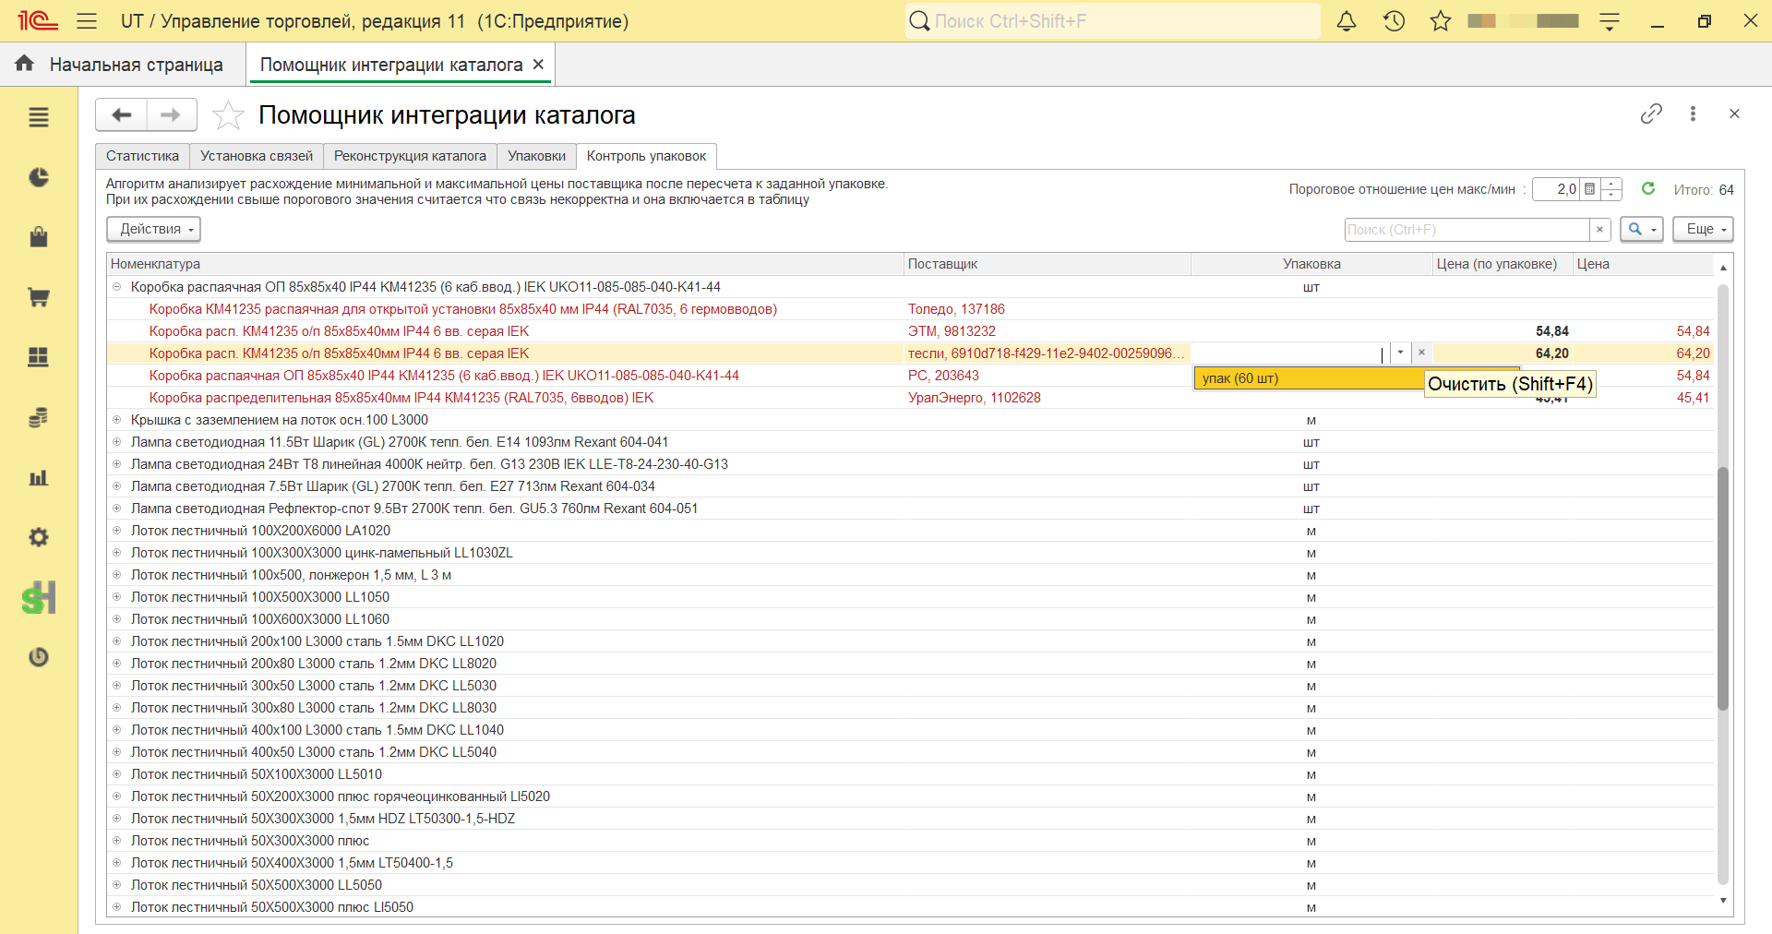The image size is (1772, 934).
Task: Open notifications bell icon
Action: (x=1347, y=21)
